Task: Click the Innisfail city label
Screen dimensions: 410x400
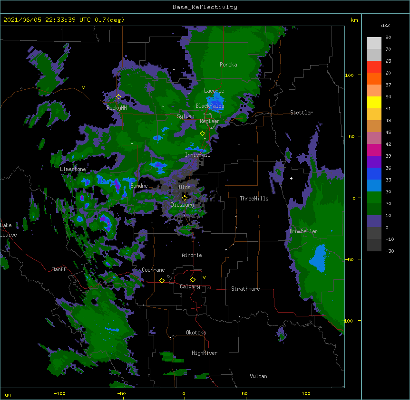Action: pos(197,155)
